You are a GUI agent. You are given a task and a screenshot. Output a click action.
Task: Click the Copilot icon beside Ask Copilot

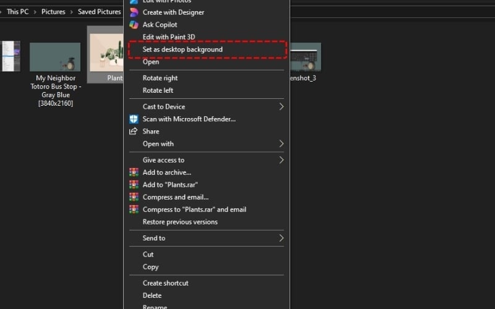click(133, 25)
